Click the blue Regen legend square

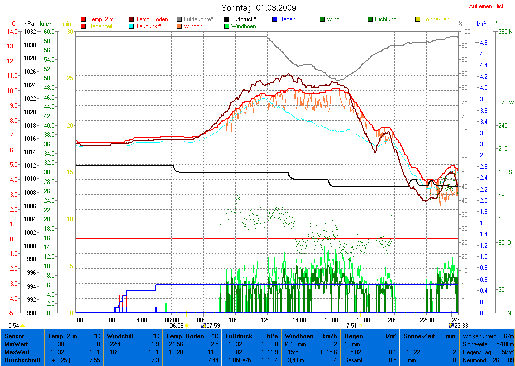pos(275,19)
